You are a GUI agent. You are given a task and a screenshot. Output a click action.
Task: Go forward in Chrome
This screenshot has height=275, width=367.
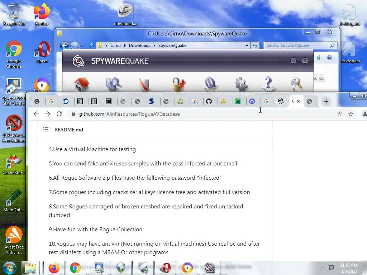tap(48, 114)
